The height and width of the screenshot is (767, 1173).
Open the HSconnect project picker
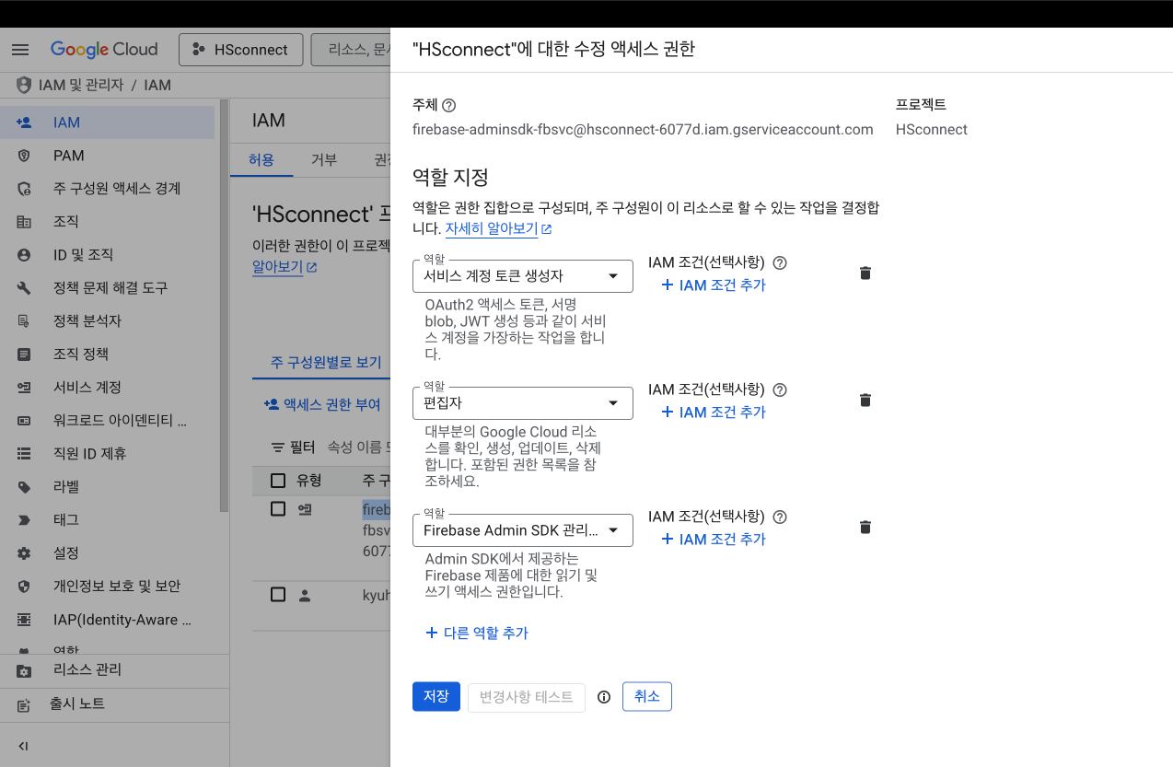click(x=240, y=50)
